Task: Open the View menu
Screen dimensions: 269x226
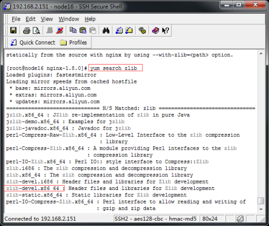Action: tap(47, 19)
